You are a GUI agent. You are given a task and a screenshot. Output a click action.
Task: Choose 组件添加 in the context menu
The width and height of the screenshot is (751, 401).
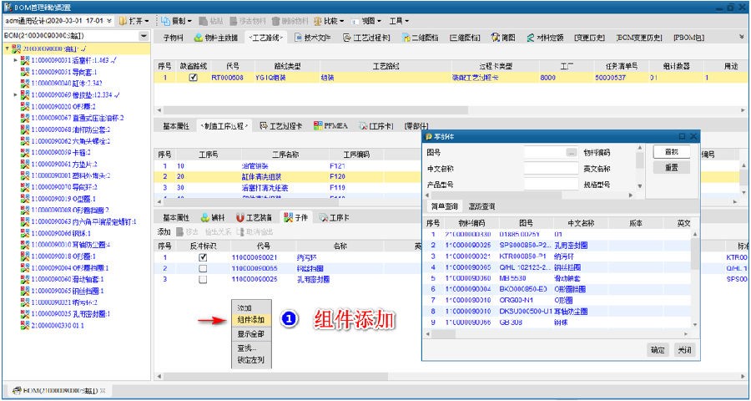coord(250,321)
